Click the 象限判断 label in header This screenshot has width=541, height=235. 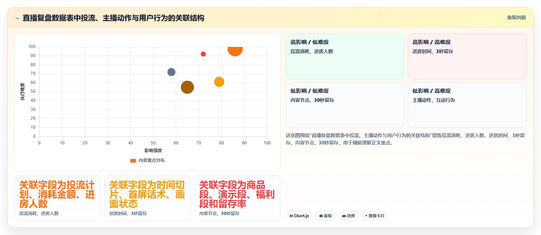516,17
